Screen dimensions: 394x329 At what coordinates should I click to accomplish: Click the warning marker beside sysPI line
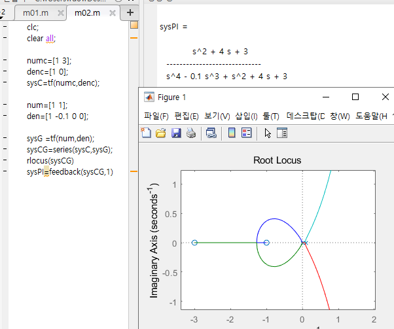point(134,171)
